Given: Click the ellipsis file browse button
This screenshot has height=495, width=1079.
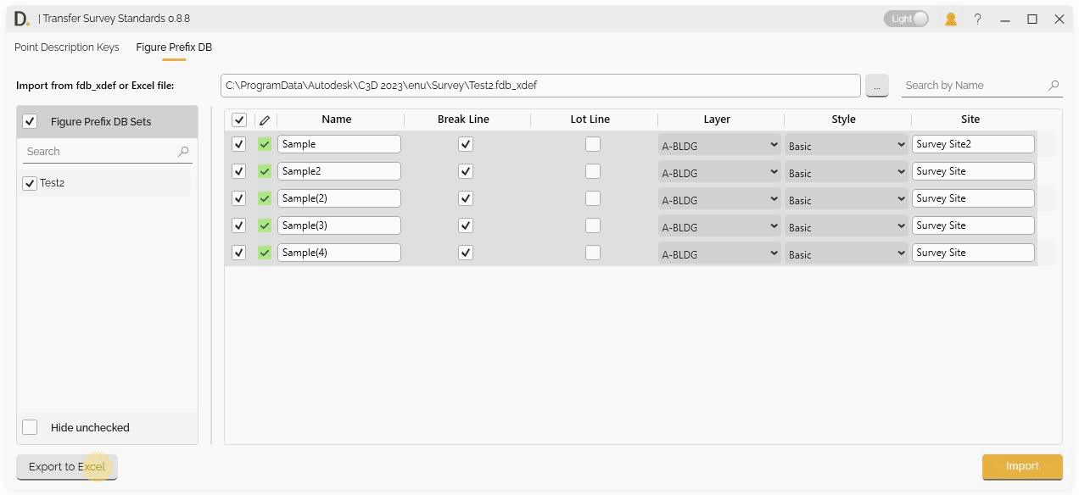Looking at the screenshot, I should (877, 85).
